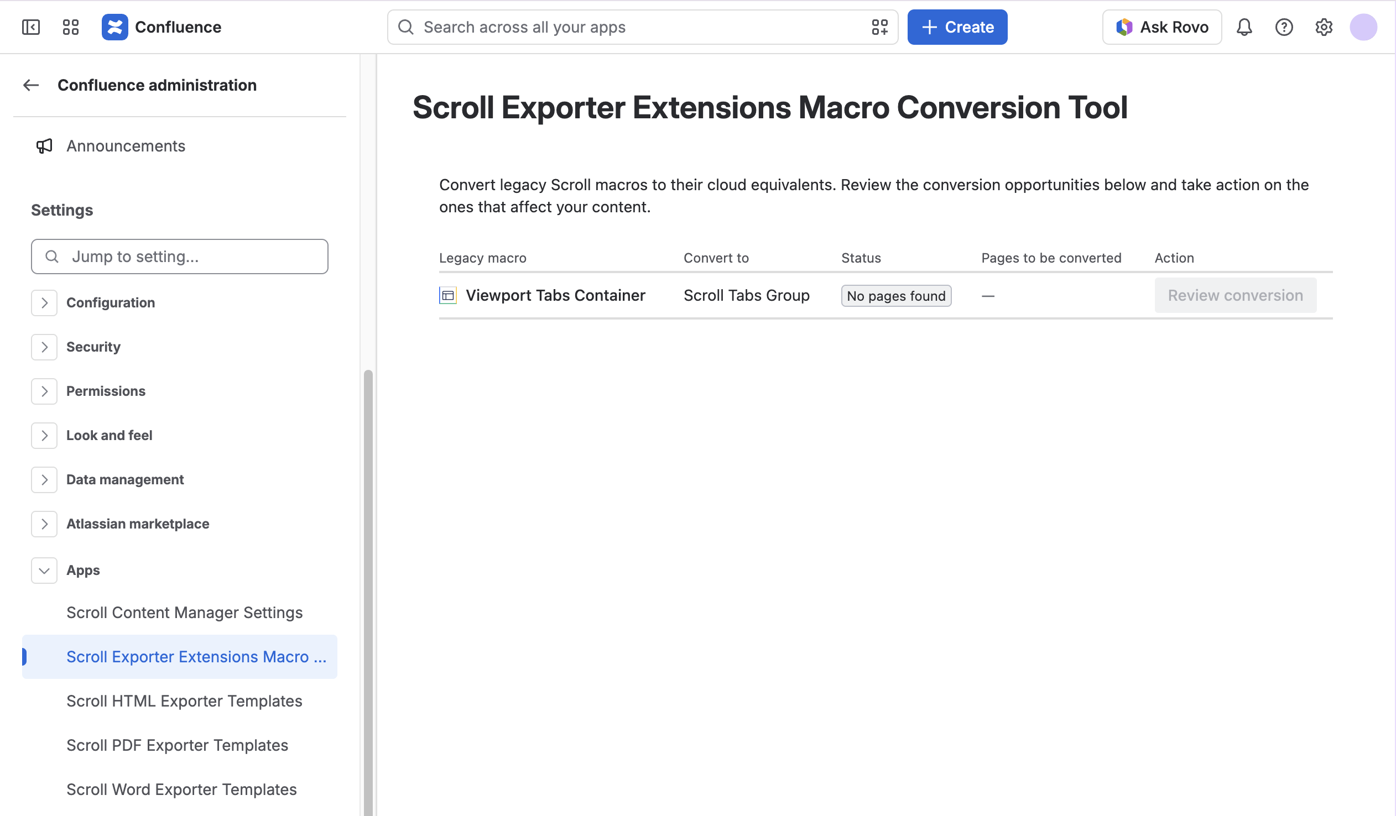
Task: Open the help question mark icon
Action: pyautogui.click(x=1284, y=27)
